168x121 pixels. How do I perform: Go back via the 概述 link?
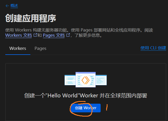[14, 6]
